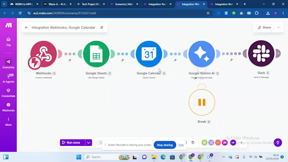Click the browser address bar URL
Image resolution: width=288 pixels, height=162 pixels.
(x=65, y=13)
